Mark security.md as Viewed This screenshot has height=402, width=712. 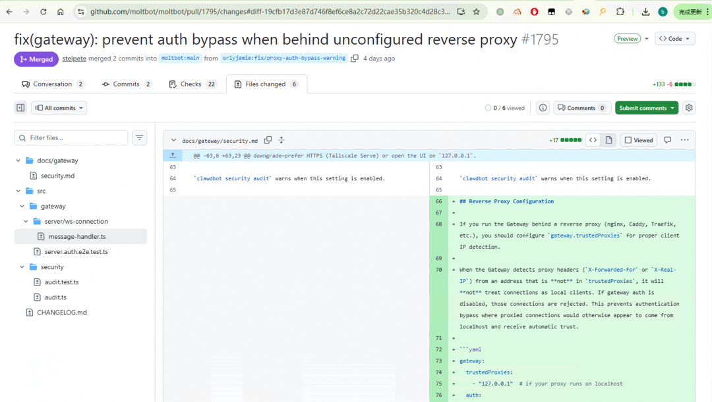point(638,140)
